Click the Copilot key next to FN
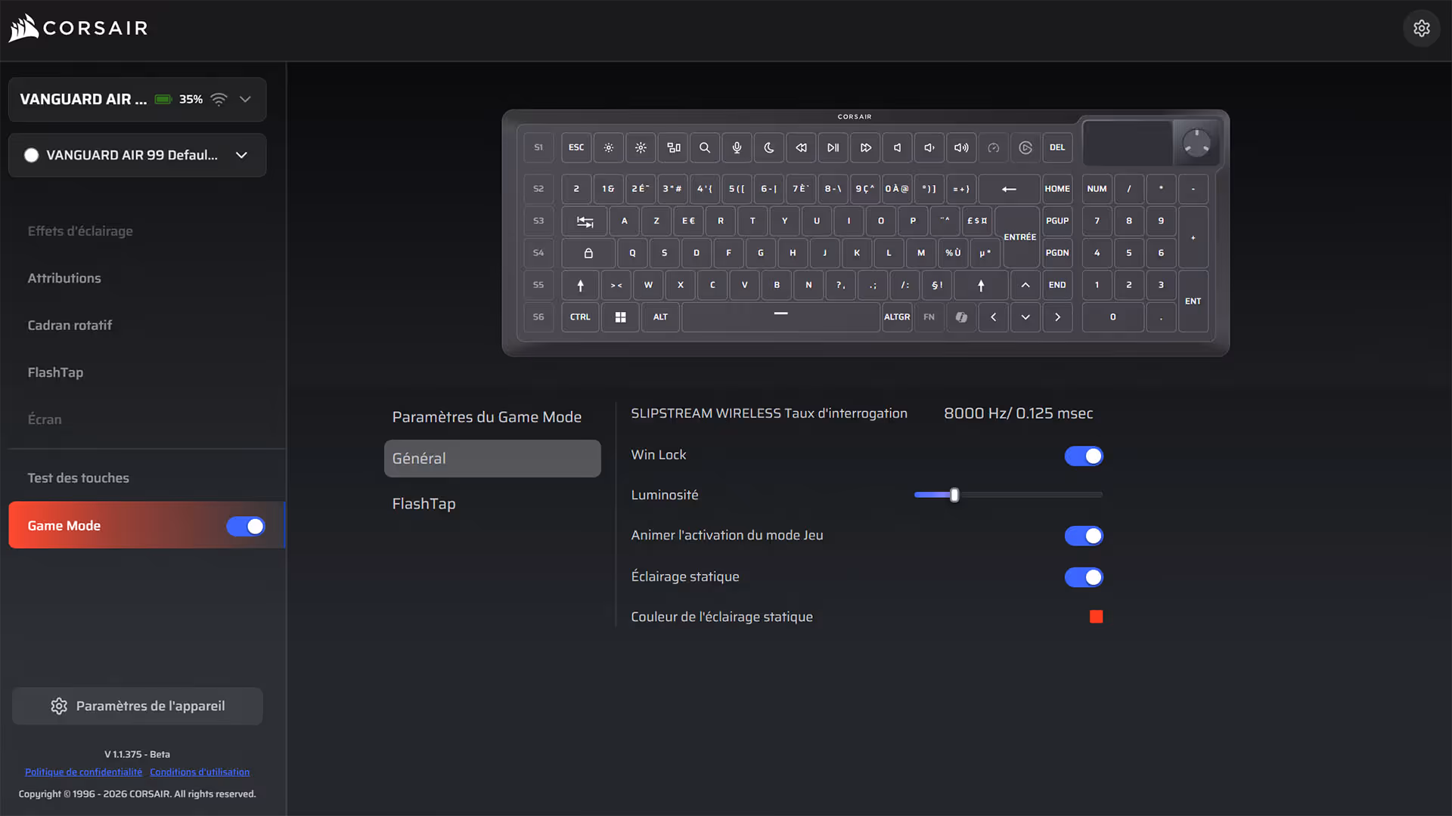This screenshot has width=1452, height=816. [x=961, y=317]
